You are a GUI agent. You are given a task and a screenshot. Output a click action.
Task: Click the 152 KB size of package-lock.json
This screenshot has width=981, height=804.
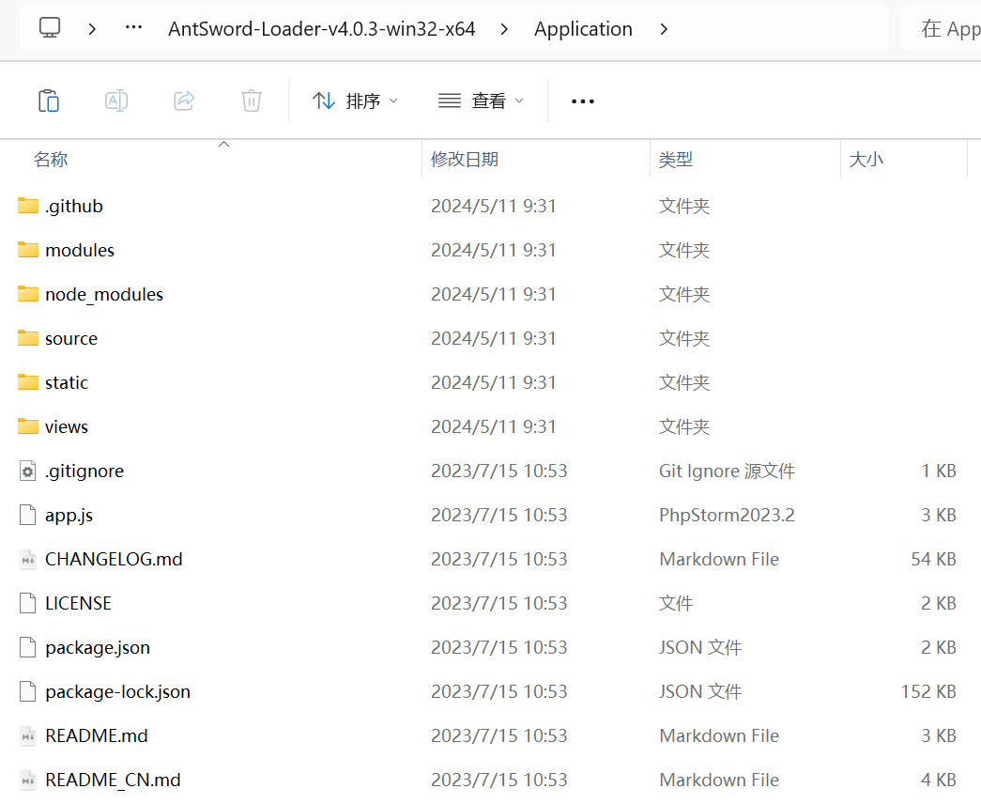(x=928, y=691)
